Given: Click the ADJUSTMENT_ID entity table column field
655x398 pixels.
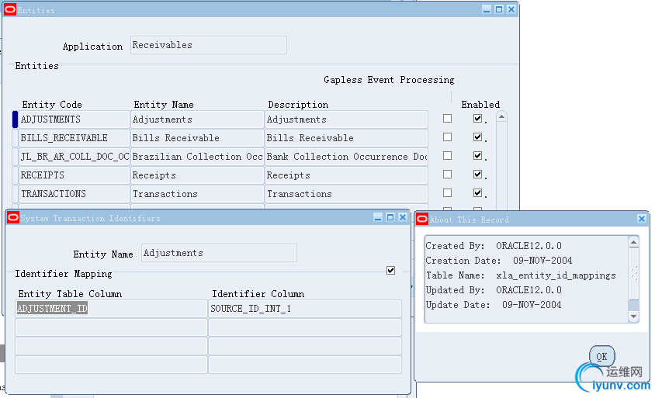Looking at the screenshot, I should coord(111,309).
